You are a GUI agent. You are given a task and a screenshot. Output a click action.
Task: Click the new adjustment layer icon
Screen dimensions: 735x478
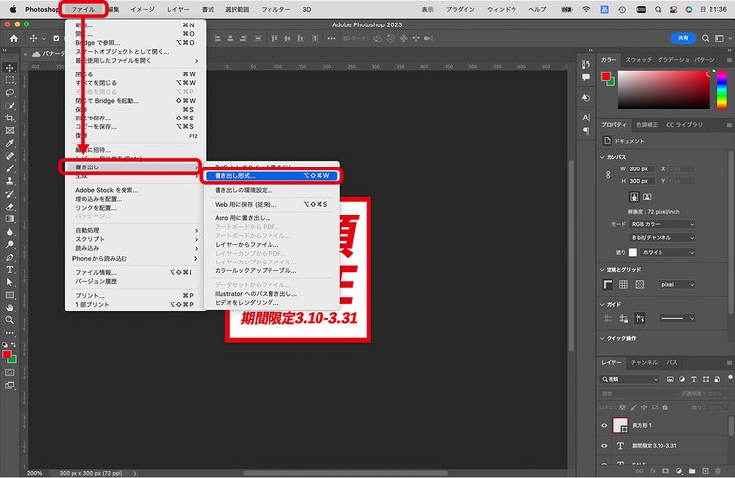(679, 471)
